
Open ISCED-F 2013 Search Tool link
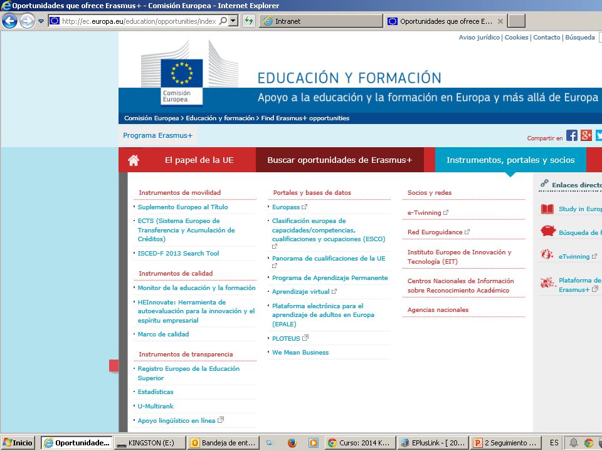tap(178, 254)
